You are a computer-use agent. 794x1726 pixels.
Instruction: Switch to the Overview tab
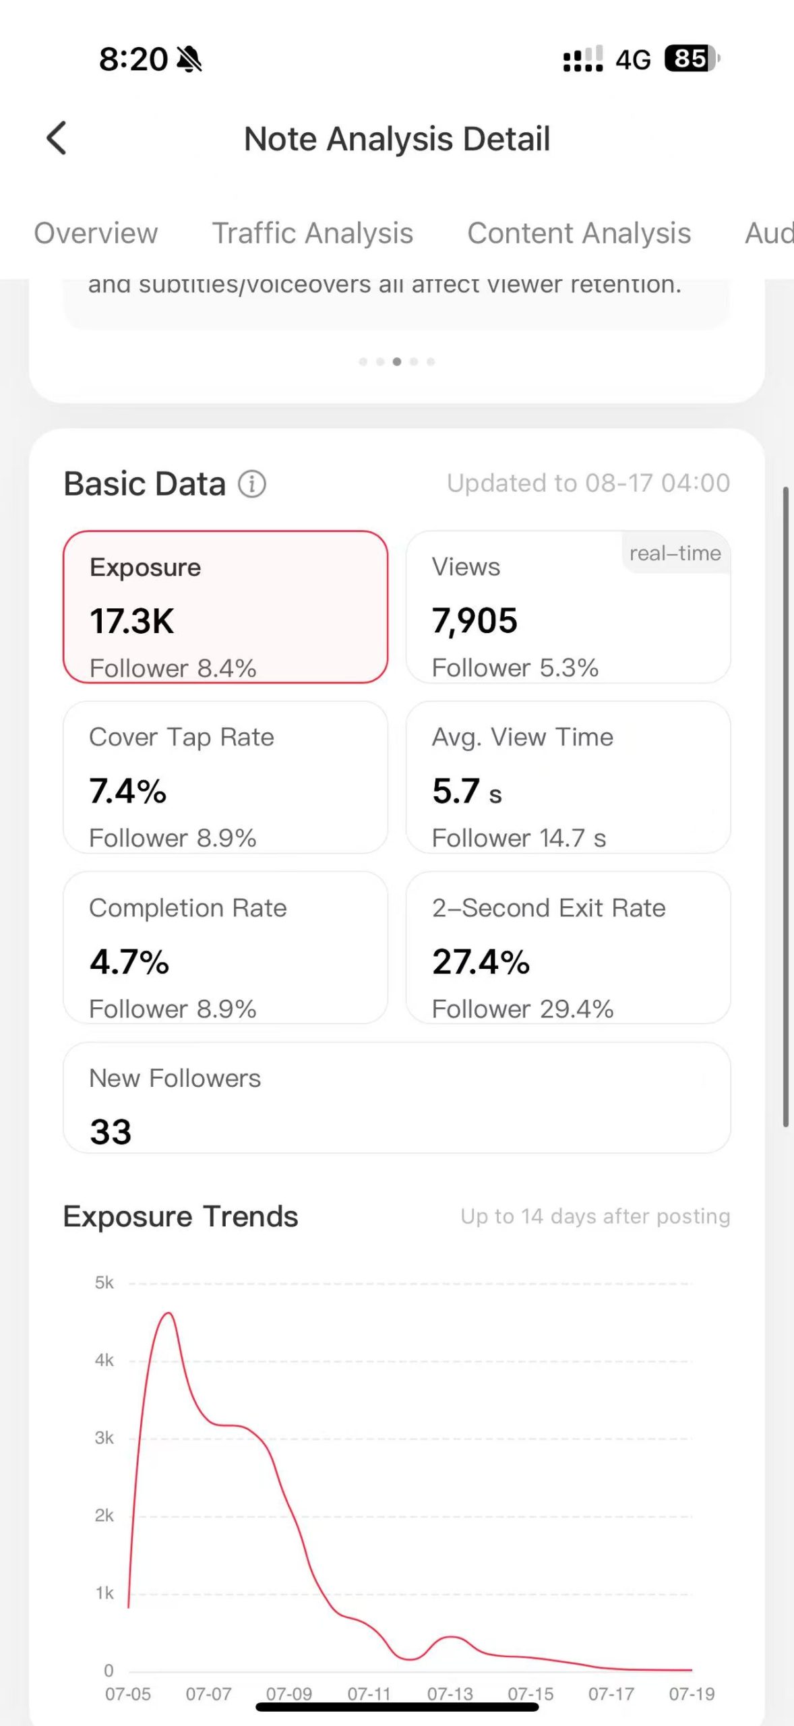point(96,233)
